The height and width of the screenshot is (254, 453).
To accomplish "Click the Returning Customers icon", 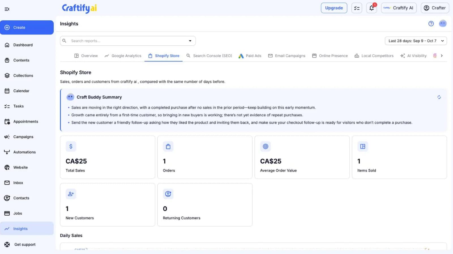I will point(168,194).
